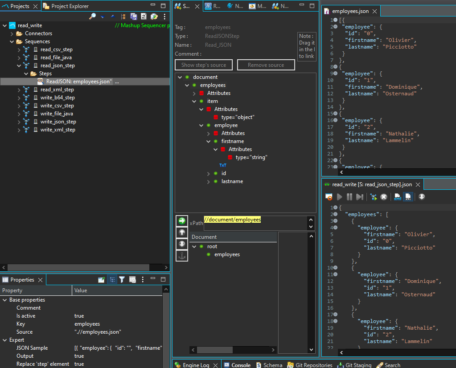Image resolution: width=456 pixels, height=368 pixels.
Task: Enable the link-with-editor icon in Project Explorer
Action: pyautogui.click(x=123, y=16)
